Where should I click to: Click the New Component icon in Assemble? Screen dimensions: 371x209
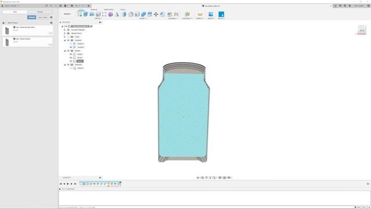coord(170,14)
